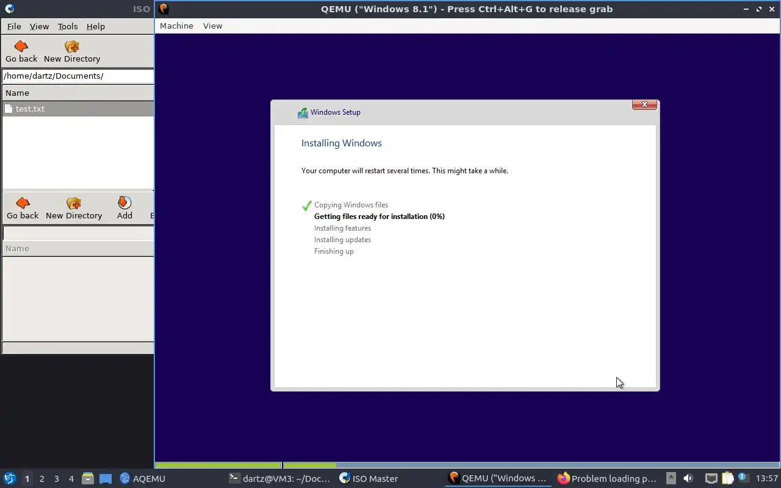Image resolution: width=781 pixels, height=488 pixels.
Task: Open the View menu in ISO Master
Action: coord(39,26)
